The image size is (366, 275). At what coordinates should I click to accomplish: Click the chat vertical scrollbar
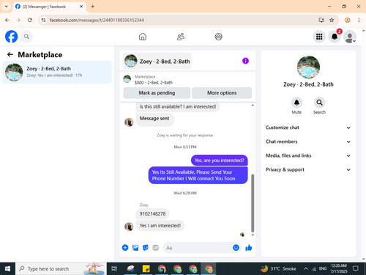point(253,203)
